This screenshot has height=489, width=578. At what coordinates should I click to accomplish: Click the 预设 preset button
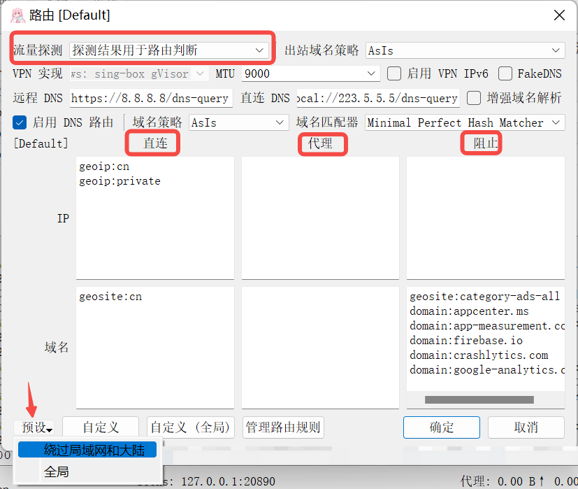coord(35,427)
